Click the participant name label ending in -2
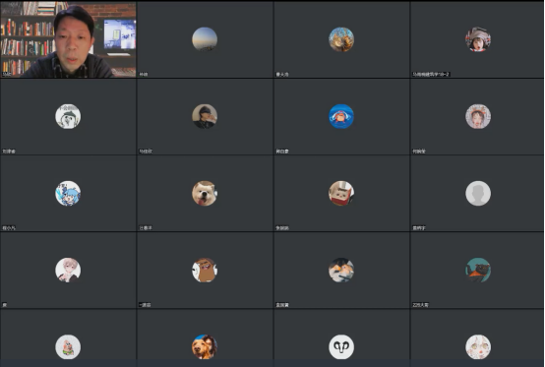The height and width of the screenshot is (367, 545). tap(431, 74)
